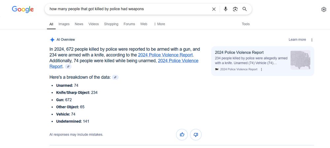
Task: Open source card title 2024 Police Violence Report
Action: point(239,52)
